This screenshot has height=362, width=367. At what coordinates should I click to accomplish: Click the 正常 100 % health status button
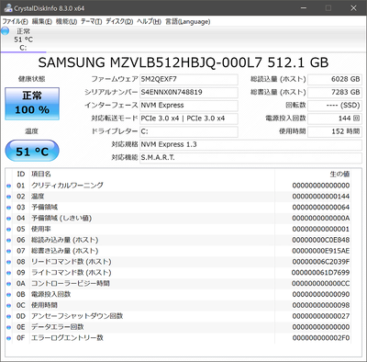(32, 104)
